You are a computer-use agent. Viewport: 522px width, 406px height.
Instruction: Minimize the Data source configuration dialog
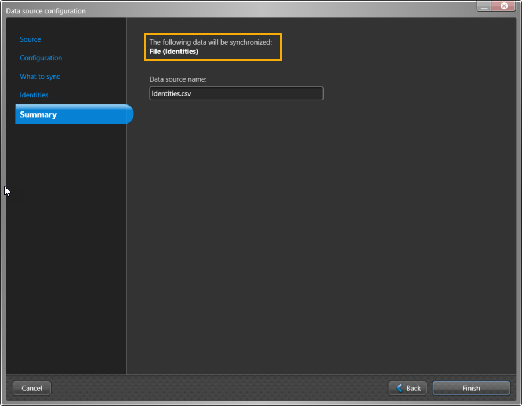tap(483, 6)
